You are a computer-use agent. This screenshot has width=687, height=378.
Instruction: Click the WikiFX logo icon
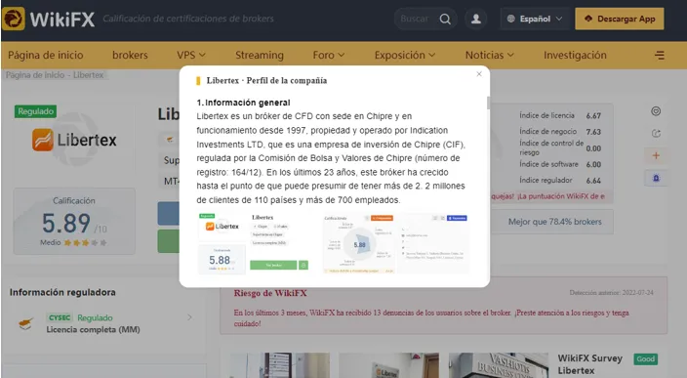[x=13, y=19]
